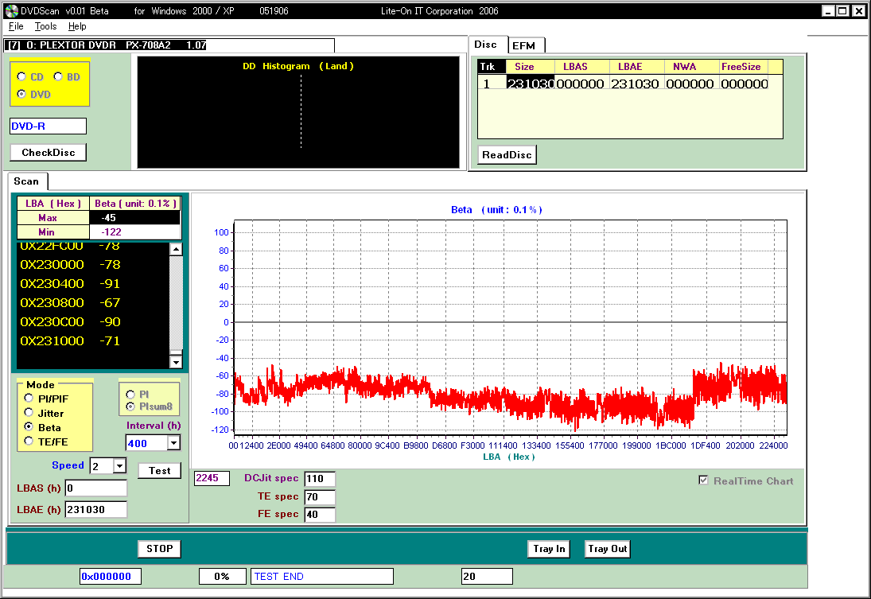Viewport: 871px width, 599px height.
Task: Click the LBAE (h) input field
Action: point(95,509)
